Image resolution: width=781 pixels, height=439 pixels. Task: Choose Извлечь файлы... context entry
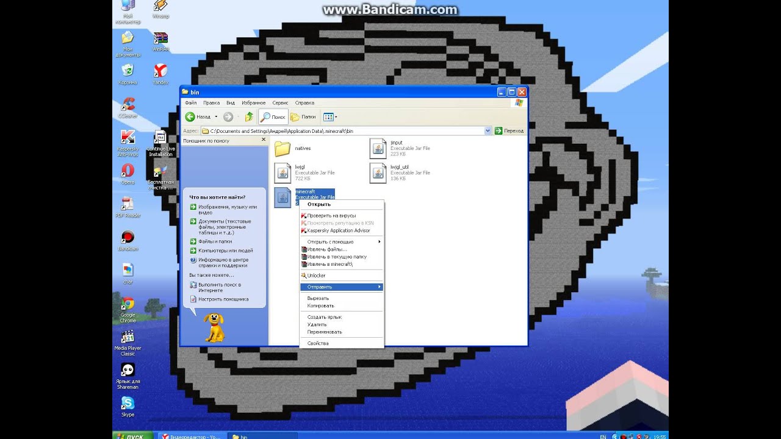pyautogui.click(x=342, y=249)
